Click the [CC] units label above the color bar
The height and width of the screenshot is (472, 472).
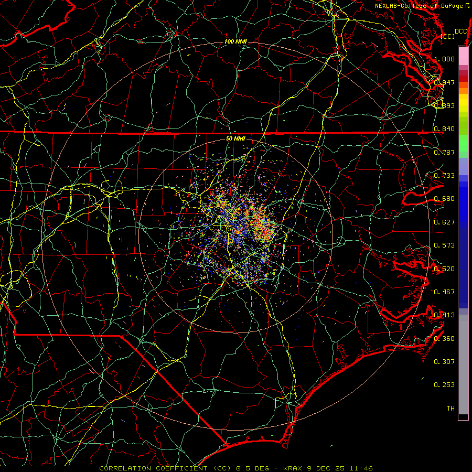[x=448, y=36]
